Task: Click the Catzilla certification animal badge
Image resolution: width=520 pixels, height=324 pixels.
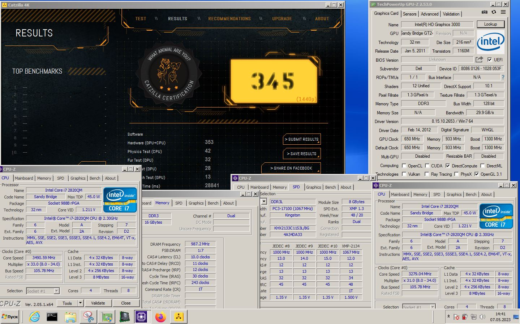Action: (169, 74)
